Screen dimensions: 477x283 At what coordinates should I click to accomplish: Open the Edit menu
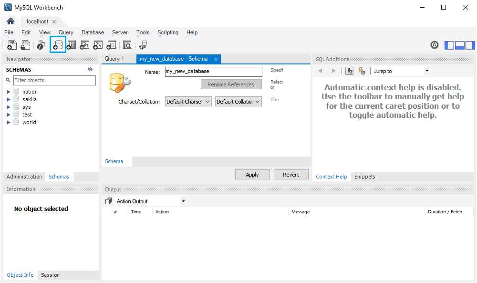26,32
